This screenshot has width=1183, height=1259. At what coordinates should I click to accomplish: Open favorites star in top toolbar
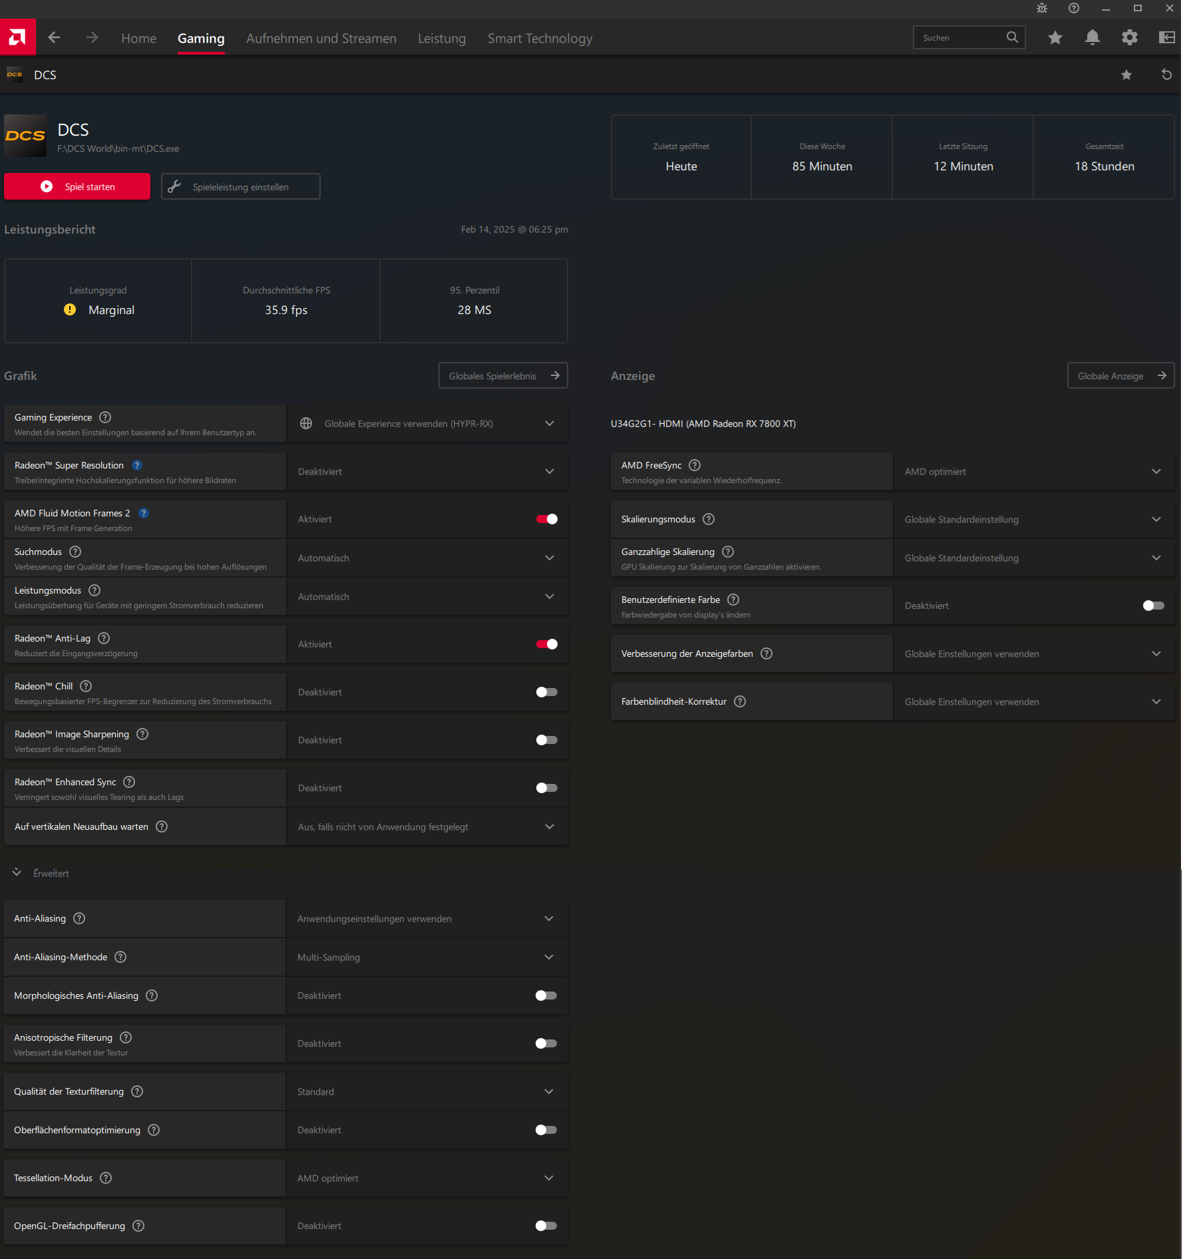tap(1055, 38)
